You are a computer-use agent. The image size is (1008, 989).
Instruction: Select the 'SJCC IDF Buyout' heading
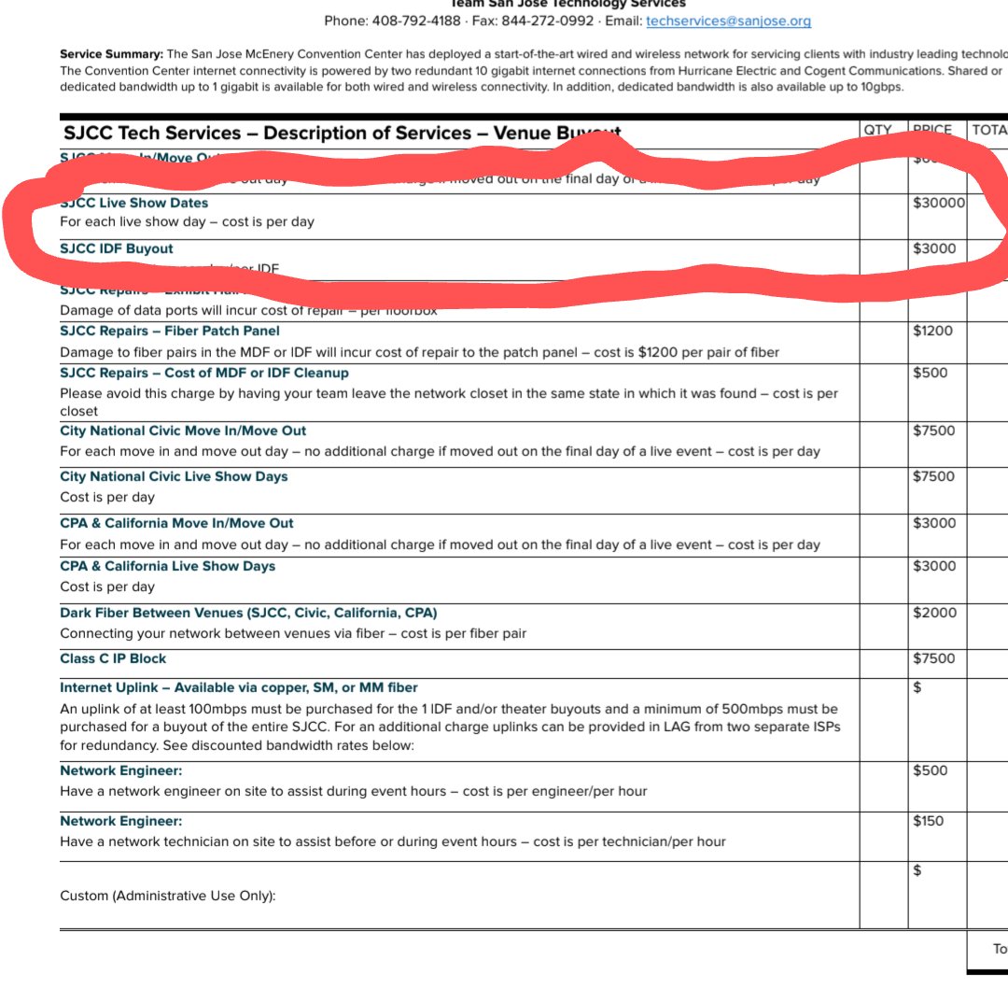click(117, 248)
